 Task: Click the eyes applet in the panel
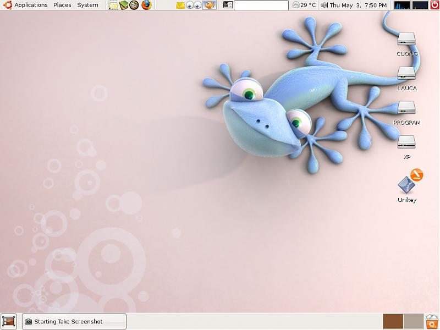[193, 5]
